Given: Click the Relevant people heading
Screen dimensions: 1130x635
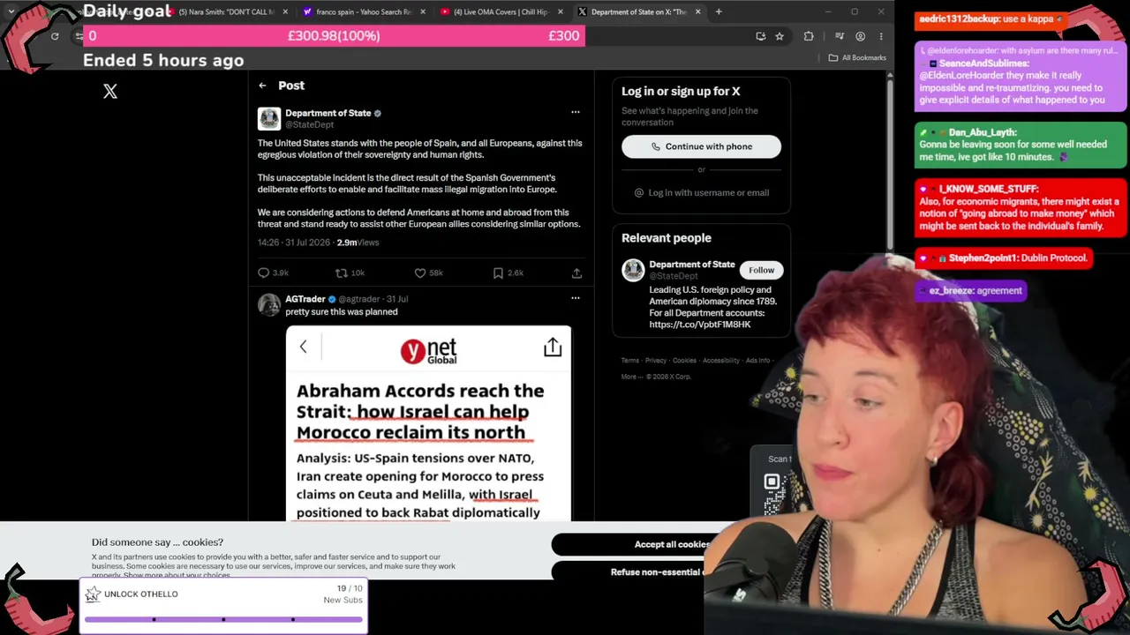Looking at the screenshot, I should (667, 238).
